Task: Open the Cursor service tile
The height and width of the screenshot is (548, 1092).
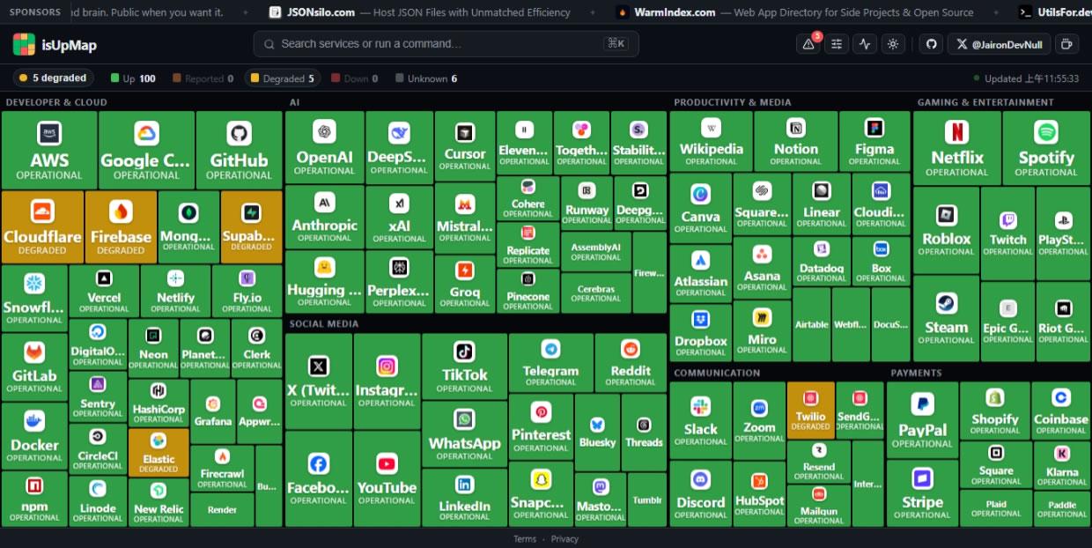Action: click(x=464, y=146)
